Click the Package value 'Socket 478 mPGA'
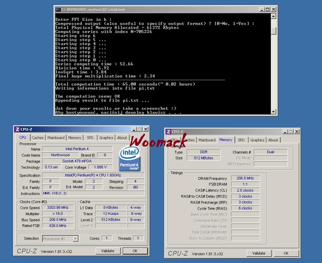Viewport: 322px width, 263px height. (x=77, y=161)
